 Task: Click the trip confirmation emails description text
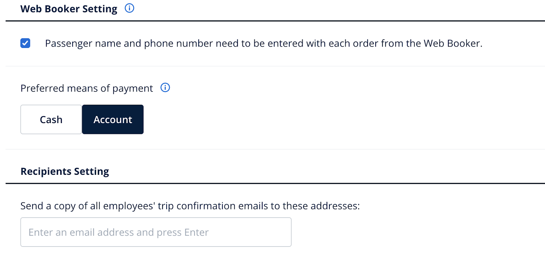(x=190, y=206)
